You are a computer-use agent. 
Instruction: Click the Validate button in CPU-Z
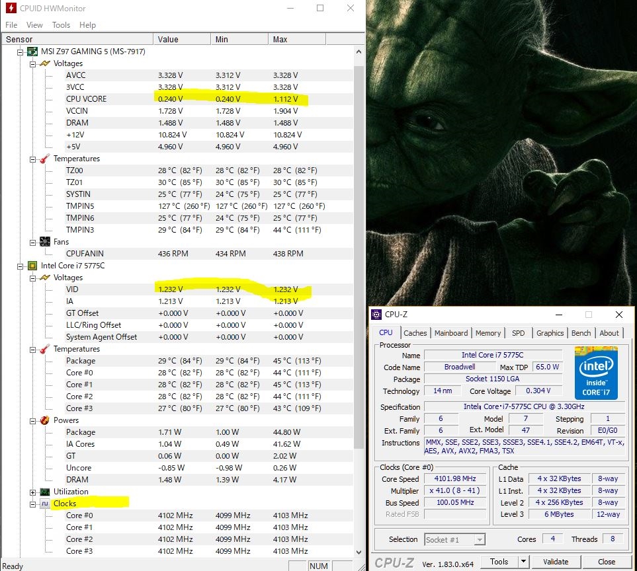point(556,562)
